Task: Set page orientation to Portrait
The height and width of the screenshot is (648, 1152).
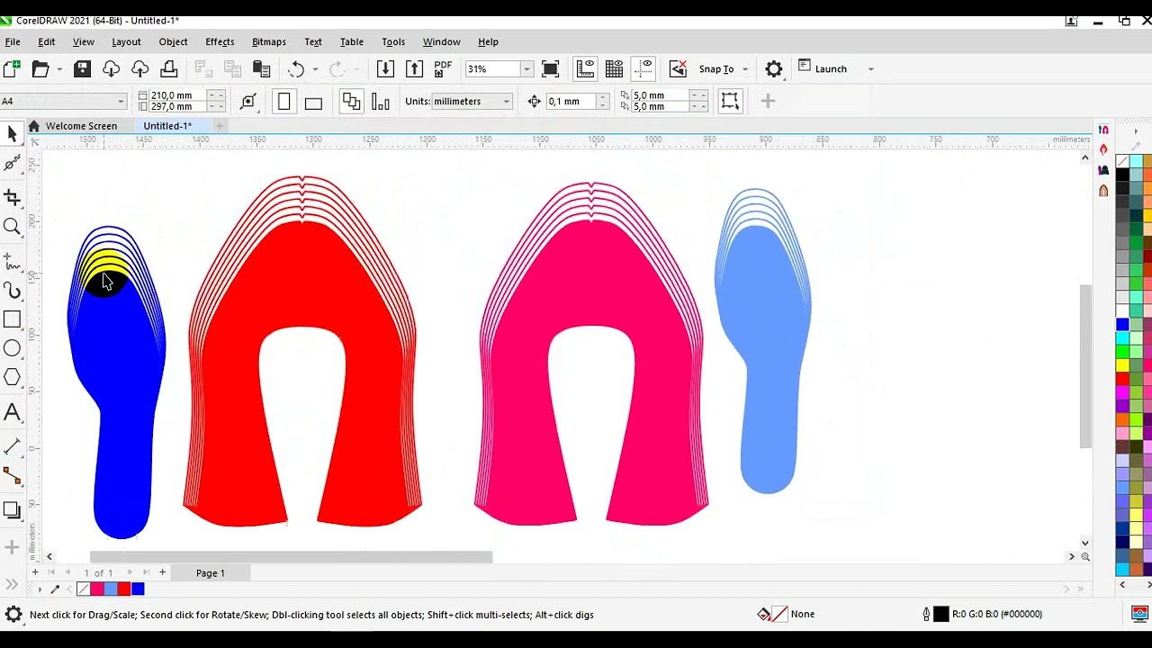Action: [x=284, y=102]
